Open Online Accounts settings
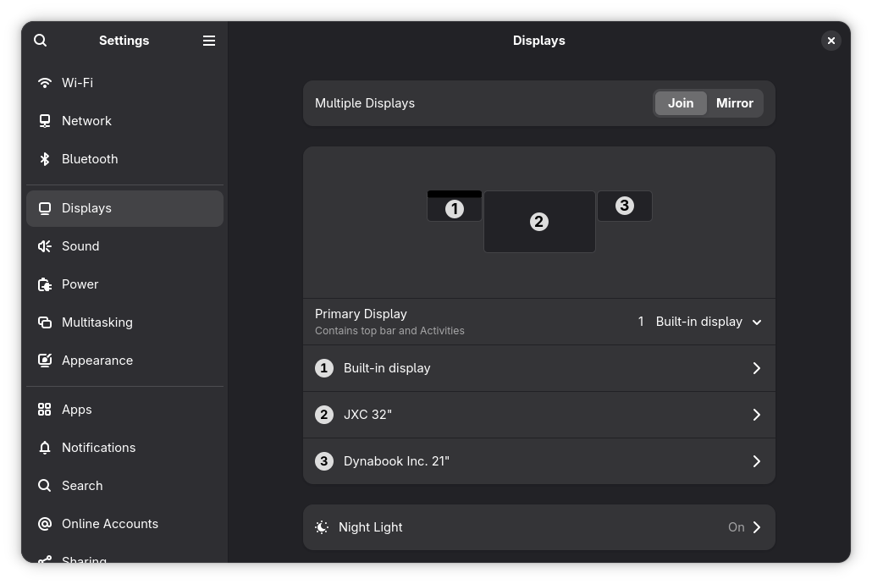Screen dimensions: 872x584 109,524
